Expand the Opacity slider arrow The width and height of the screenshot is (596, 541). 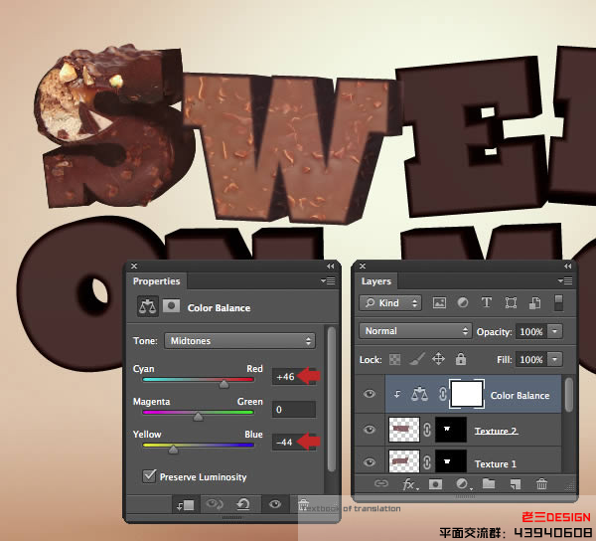(554, 331)
